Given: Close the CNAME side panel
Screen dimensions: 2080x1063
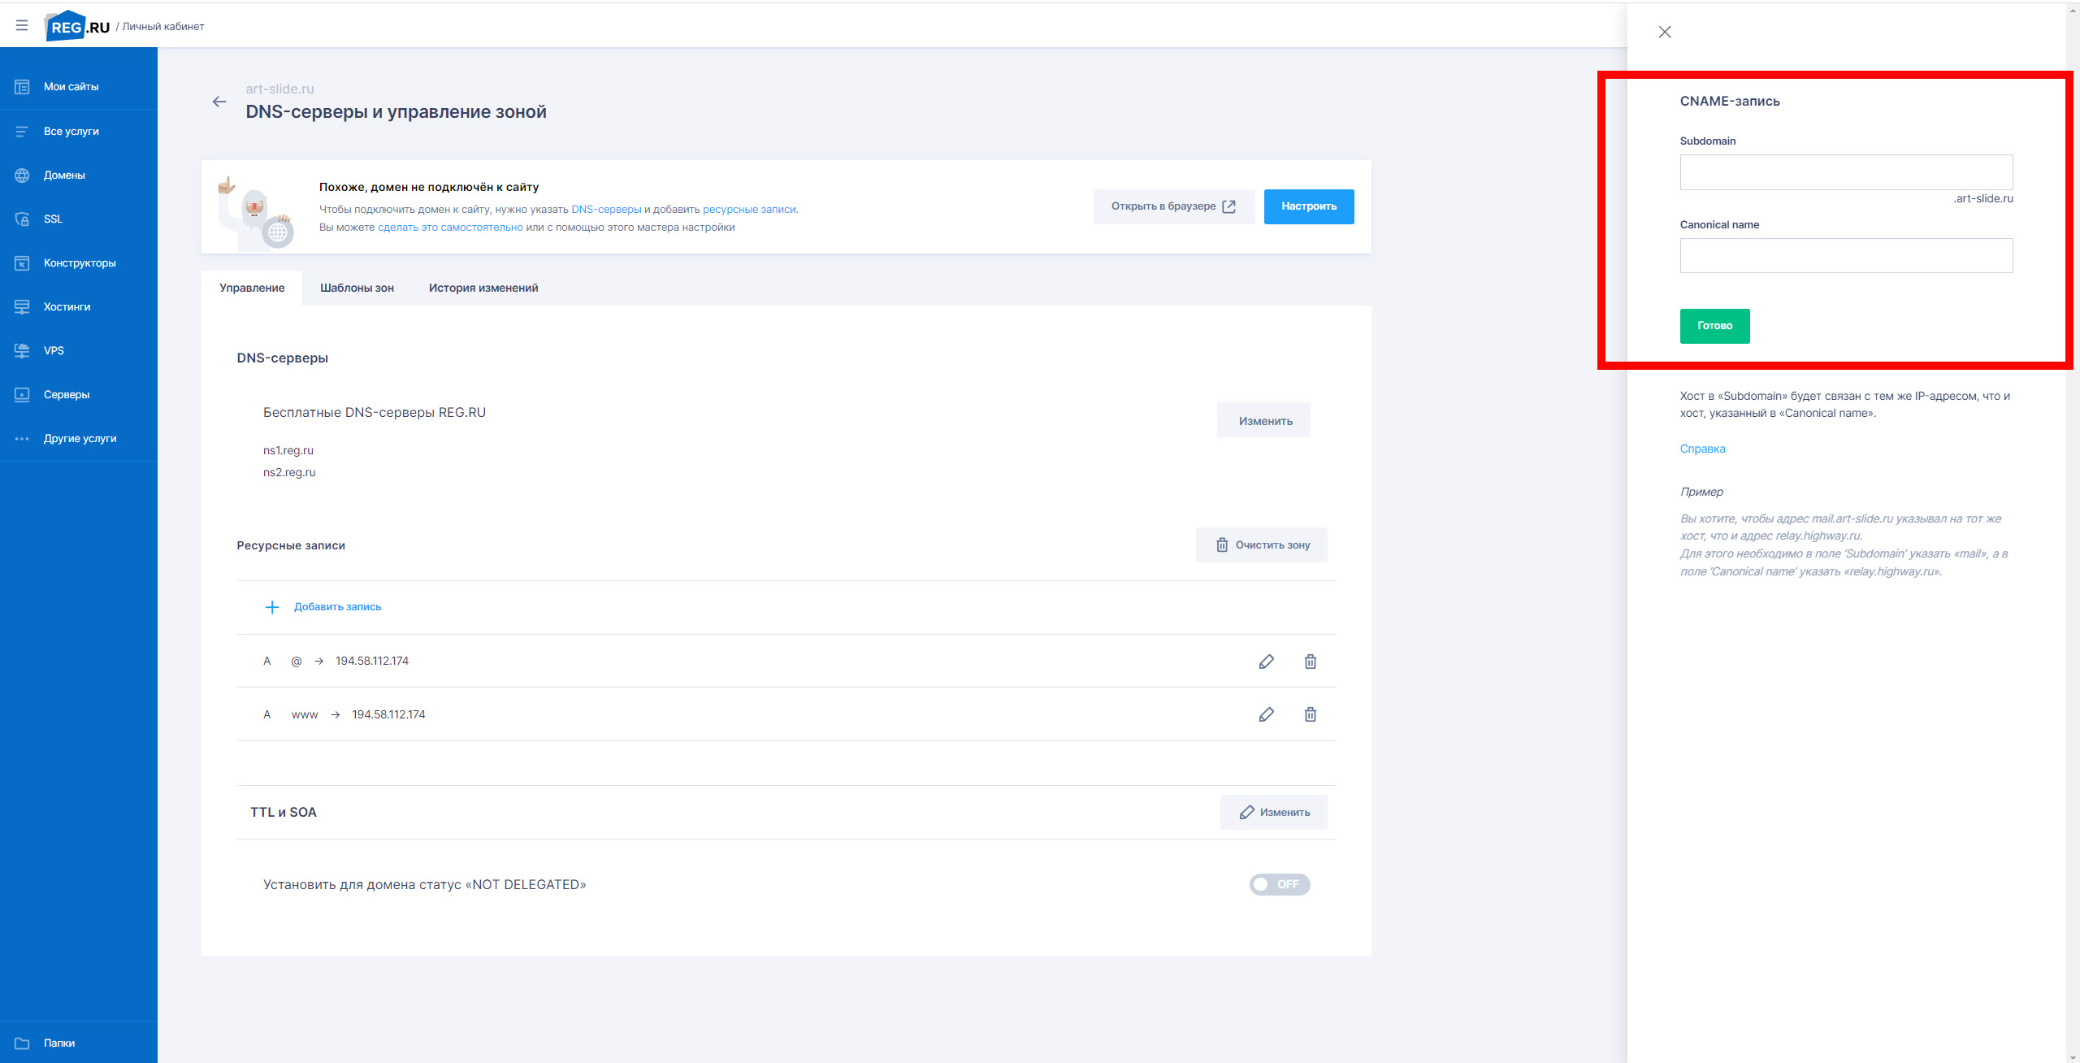Looking at the screenshot, I should 1664,33.
